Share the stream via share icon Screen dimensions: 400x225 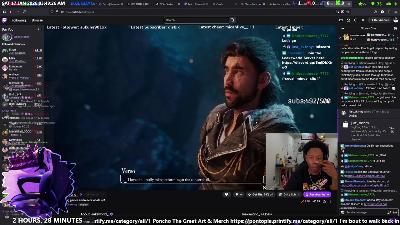324,202
